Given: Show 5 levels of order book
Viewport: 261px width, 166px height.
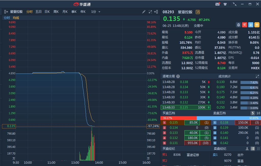Looking at the screenshot, I should tap(253, 113).
